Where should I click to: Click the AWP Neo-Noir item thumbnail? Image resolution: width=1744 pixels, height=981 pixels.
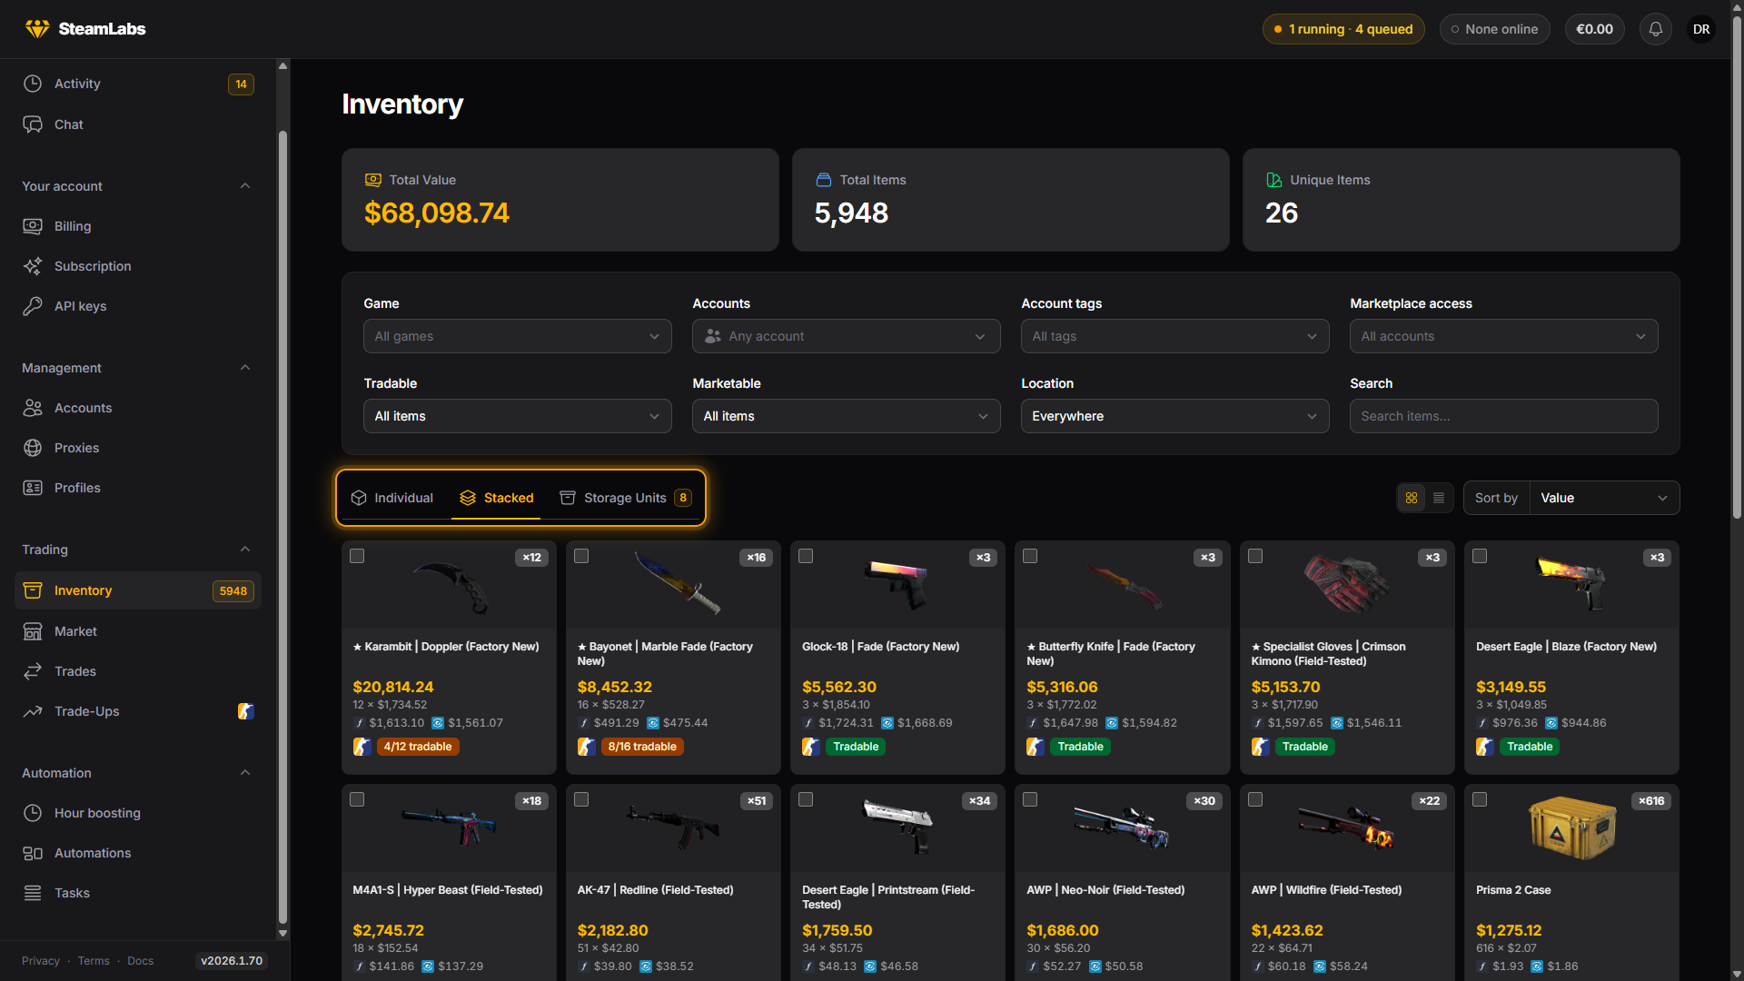click(x=1122, y=827)
